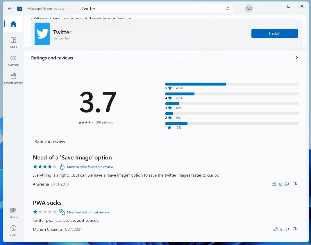Open the user account avatar

(x=249, y=8)
